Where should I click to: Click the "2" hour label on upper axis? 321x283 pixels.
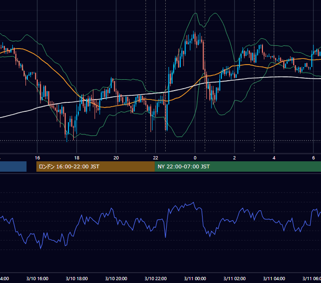pos(235,158)
